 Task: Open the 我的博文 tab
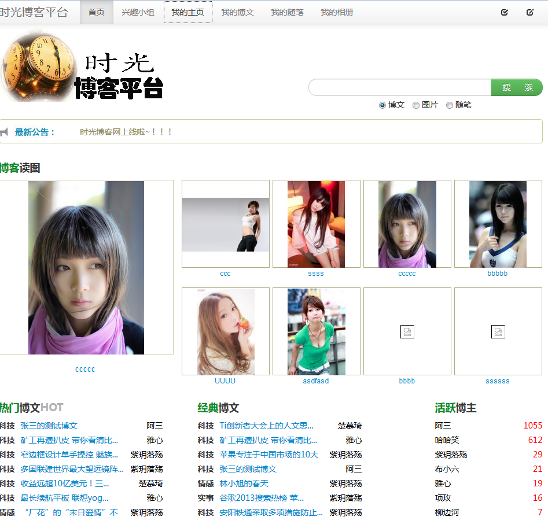237,12
